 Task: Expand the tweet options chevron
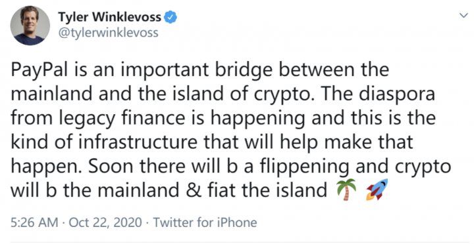[x=463, y=16]
